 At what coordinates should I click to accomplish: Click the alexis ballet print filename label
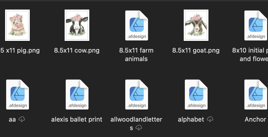click(77, 119)
